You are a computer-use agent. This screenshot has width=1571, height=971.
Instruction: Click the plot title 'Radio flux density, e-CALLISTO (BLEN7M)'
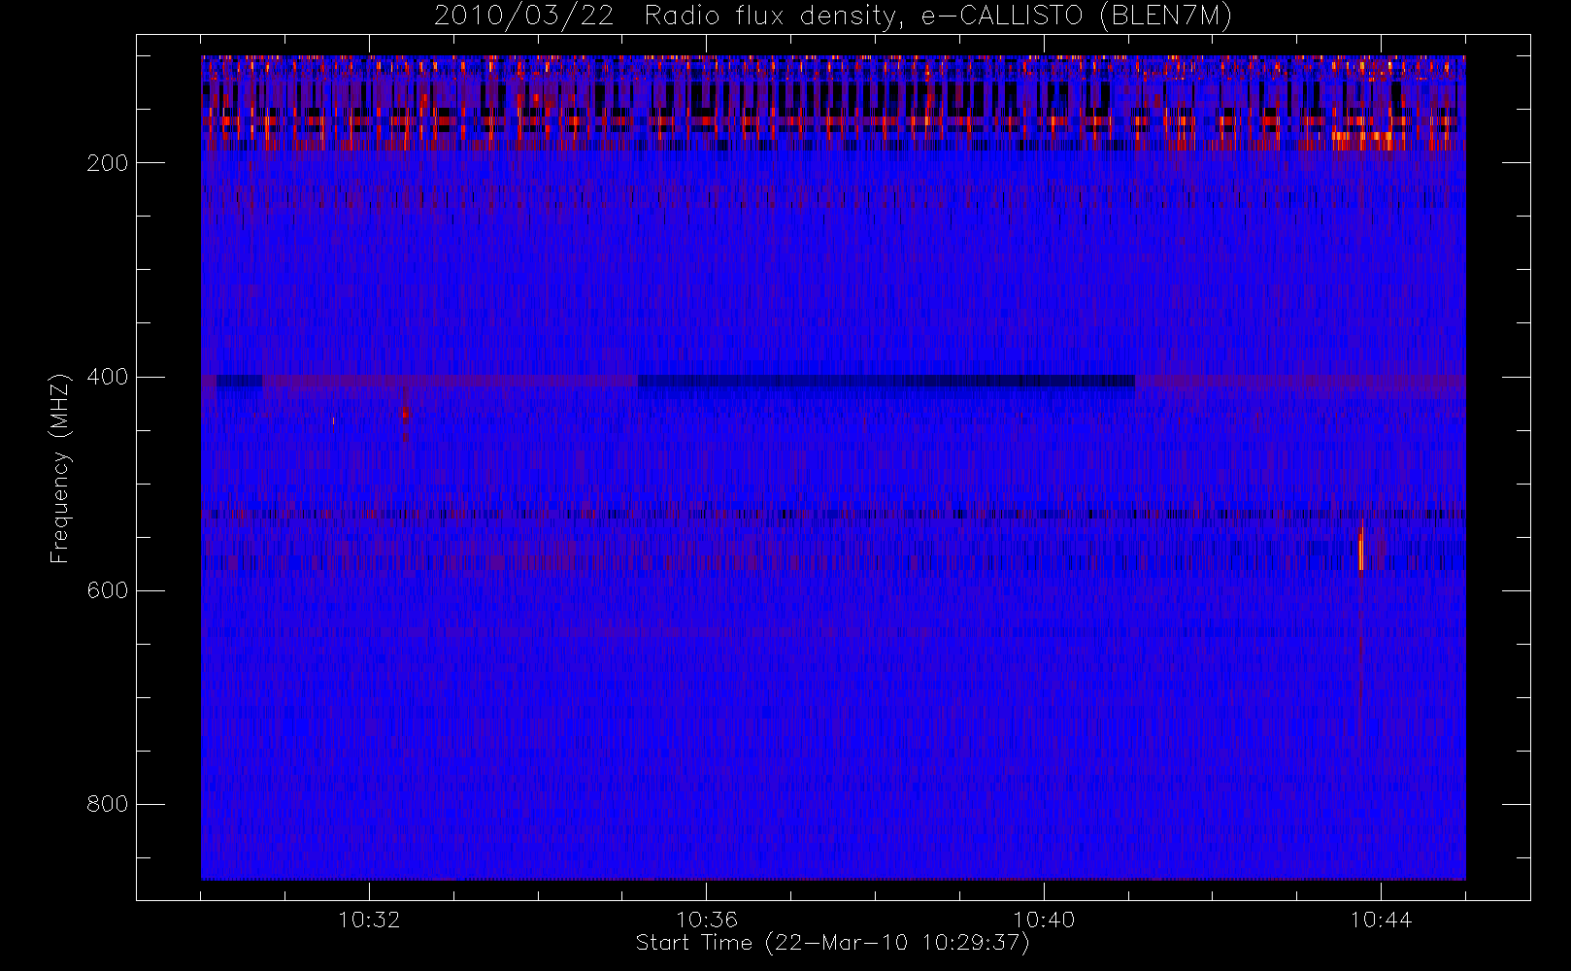click(x=938, y=17)
